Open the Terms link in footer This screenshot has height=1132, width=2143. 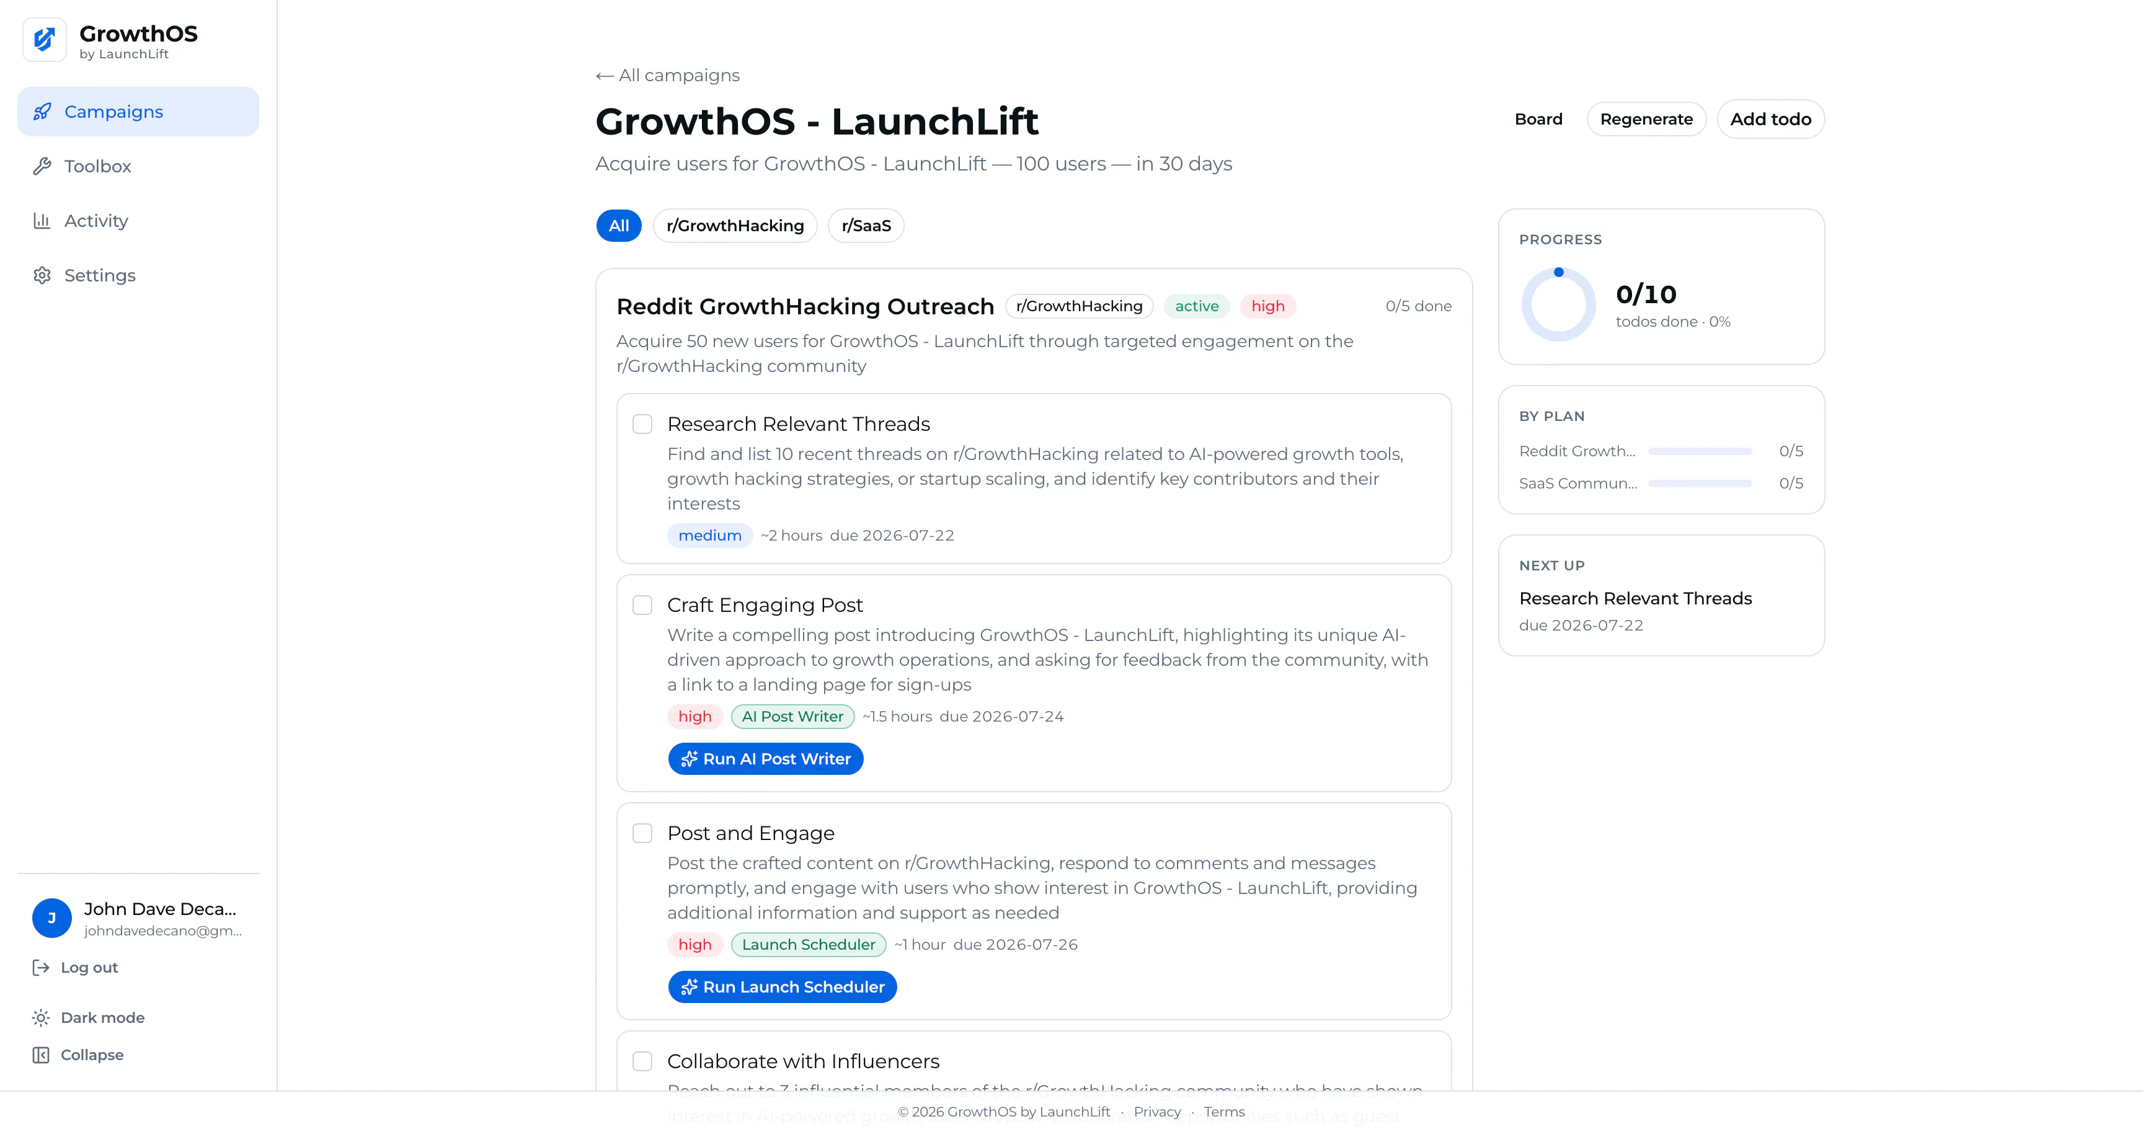[x=1224, y=1111]
